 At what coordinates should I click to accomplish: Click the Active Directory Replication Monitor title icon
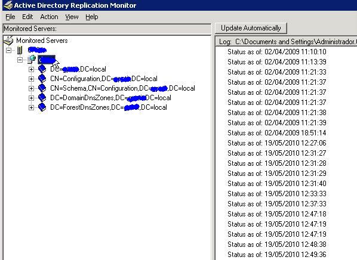[x=8, y=5]
